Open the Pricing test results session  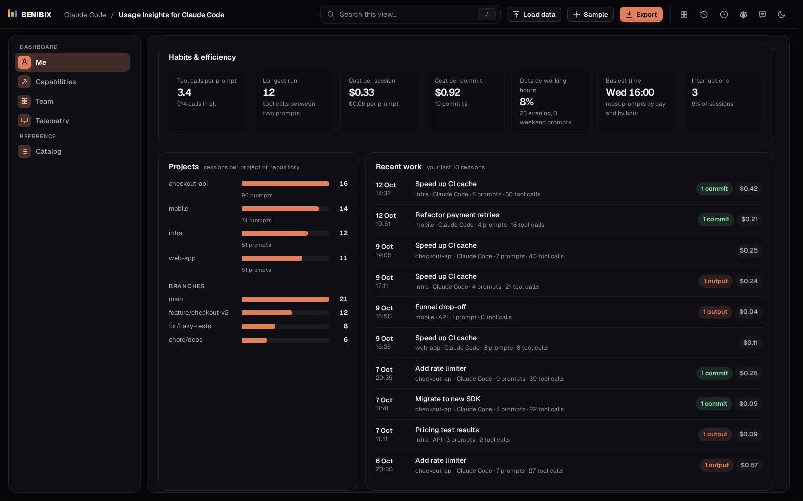pos(569,434)
